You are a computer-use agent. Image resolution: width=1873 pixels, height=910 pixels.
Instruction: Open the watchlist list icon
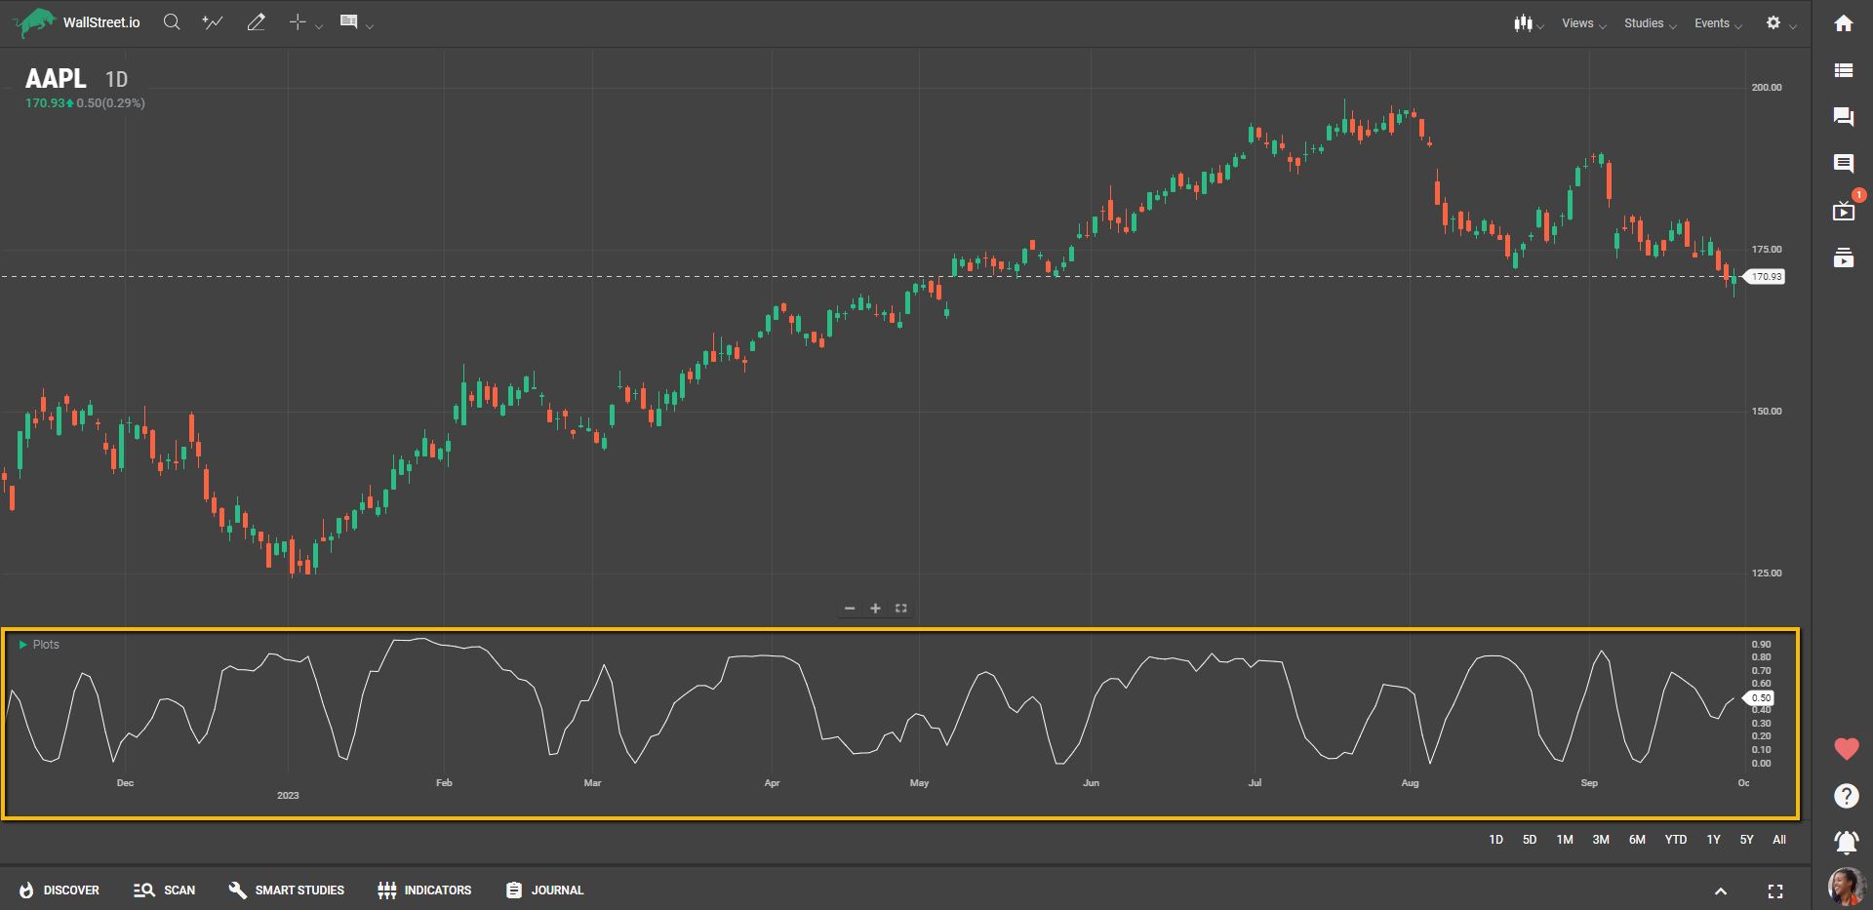pos(1844,70)
